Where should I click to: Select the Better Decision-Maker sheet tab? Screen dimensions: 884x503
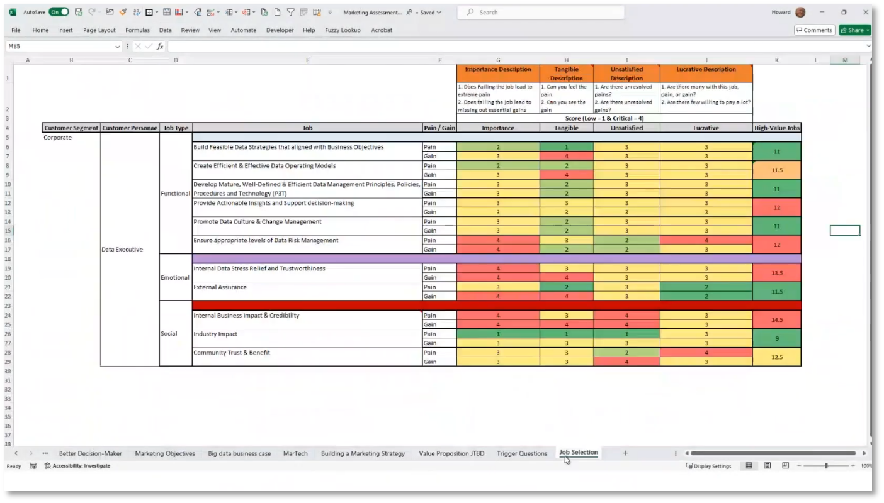pyautogui.click(x=91, y=453)
